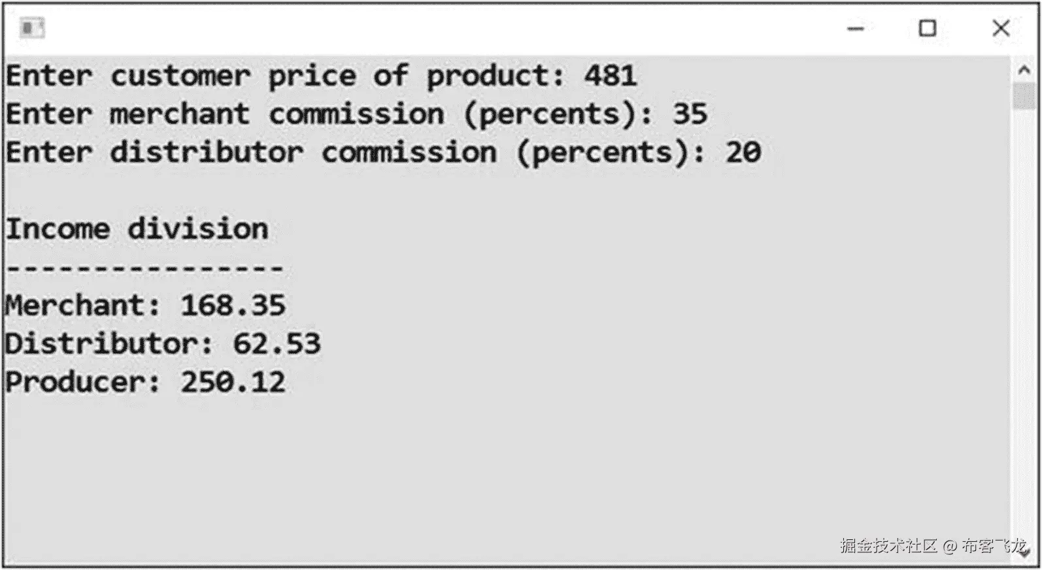Click the customer price value 481
Screen dimensions: 1042x570
click(x=610, y=76)
